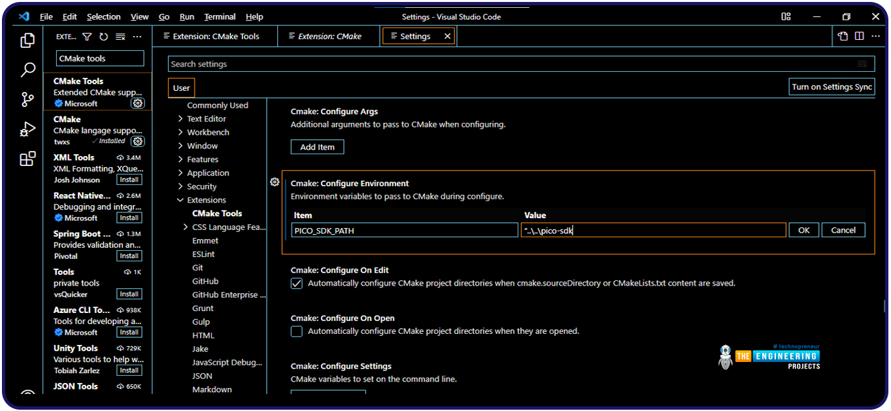Install the vsQuicker Tools extension
This screenshot has height=411, width=891.
click(129, 294)
